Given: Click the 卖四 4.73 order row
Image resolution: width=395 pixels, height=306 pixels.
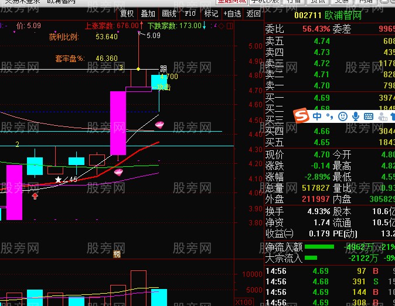Looking at the screenshot, I should point(330,52).
